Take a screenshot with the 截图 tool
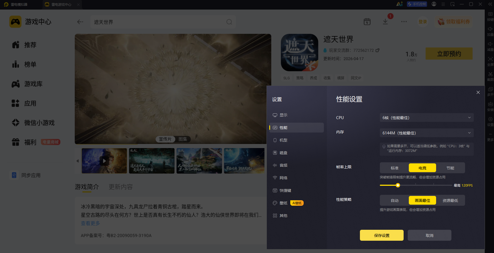Image resolution: width=494 pixels, height=253 pixels. (490, 77)
